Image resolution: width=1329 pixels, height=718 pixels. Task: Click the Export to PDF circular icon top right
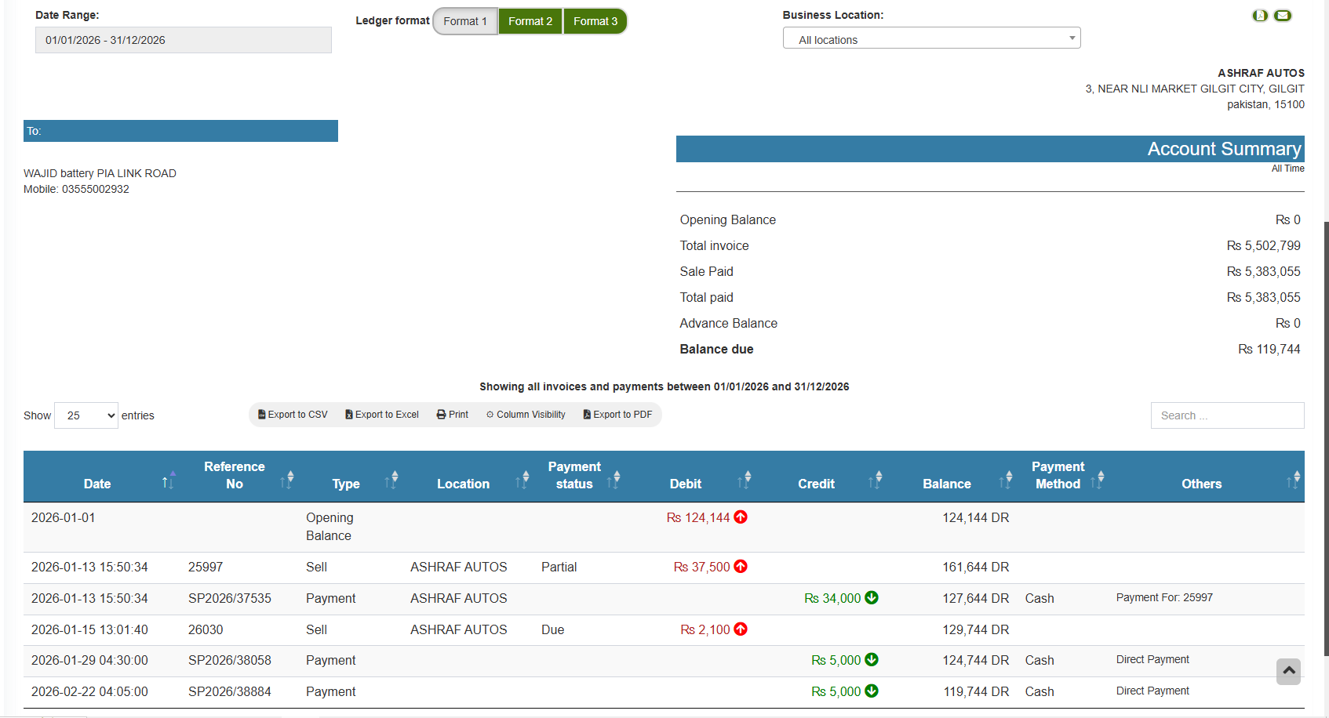1260,15
